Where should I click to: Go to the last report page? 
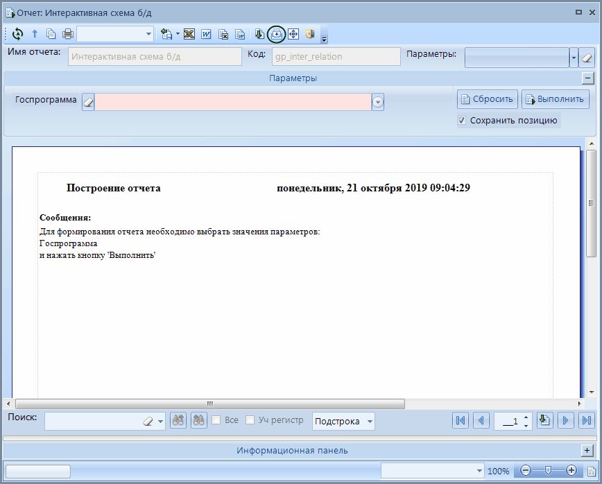click(586, 420)
